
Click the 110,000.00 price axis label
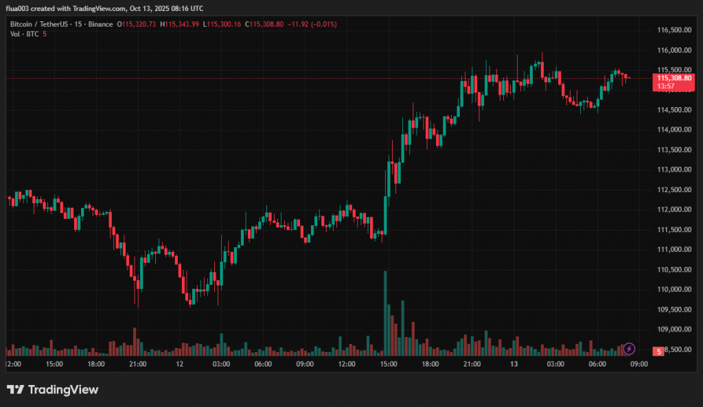pyautogui.click(x=673, y=290)
